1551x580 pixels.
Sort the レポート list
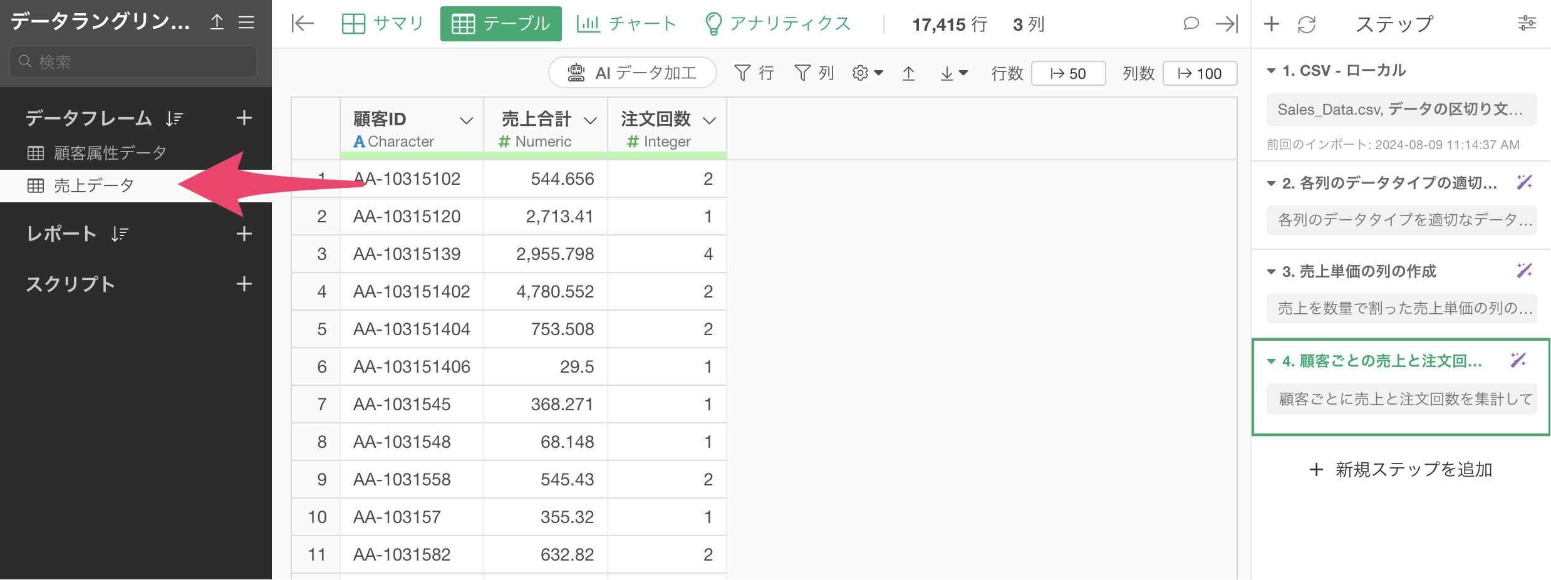(x=120, y=234)
